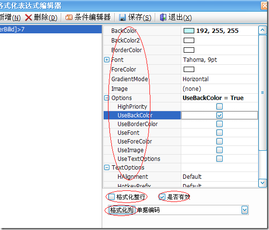Uncheck the 是否有效 checkbox
The height and width of the screenshot is (230, 269).
[162, 197]
